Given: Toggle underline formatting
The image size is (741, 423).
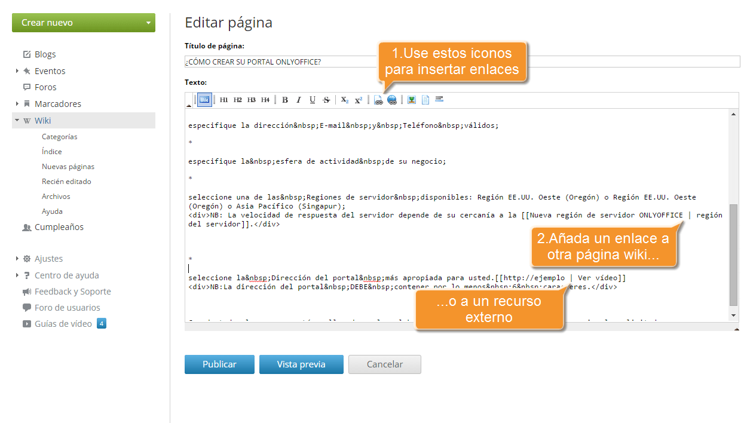Looking at the screenshot, I should click(x=312, y=100).
